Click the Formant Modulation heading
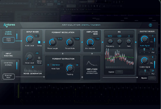The height and width of the screenshot is (109, 161). [63, 33]
